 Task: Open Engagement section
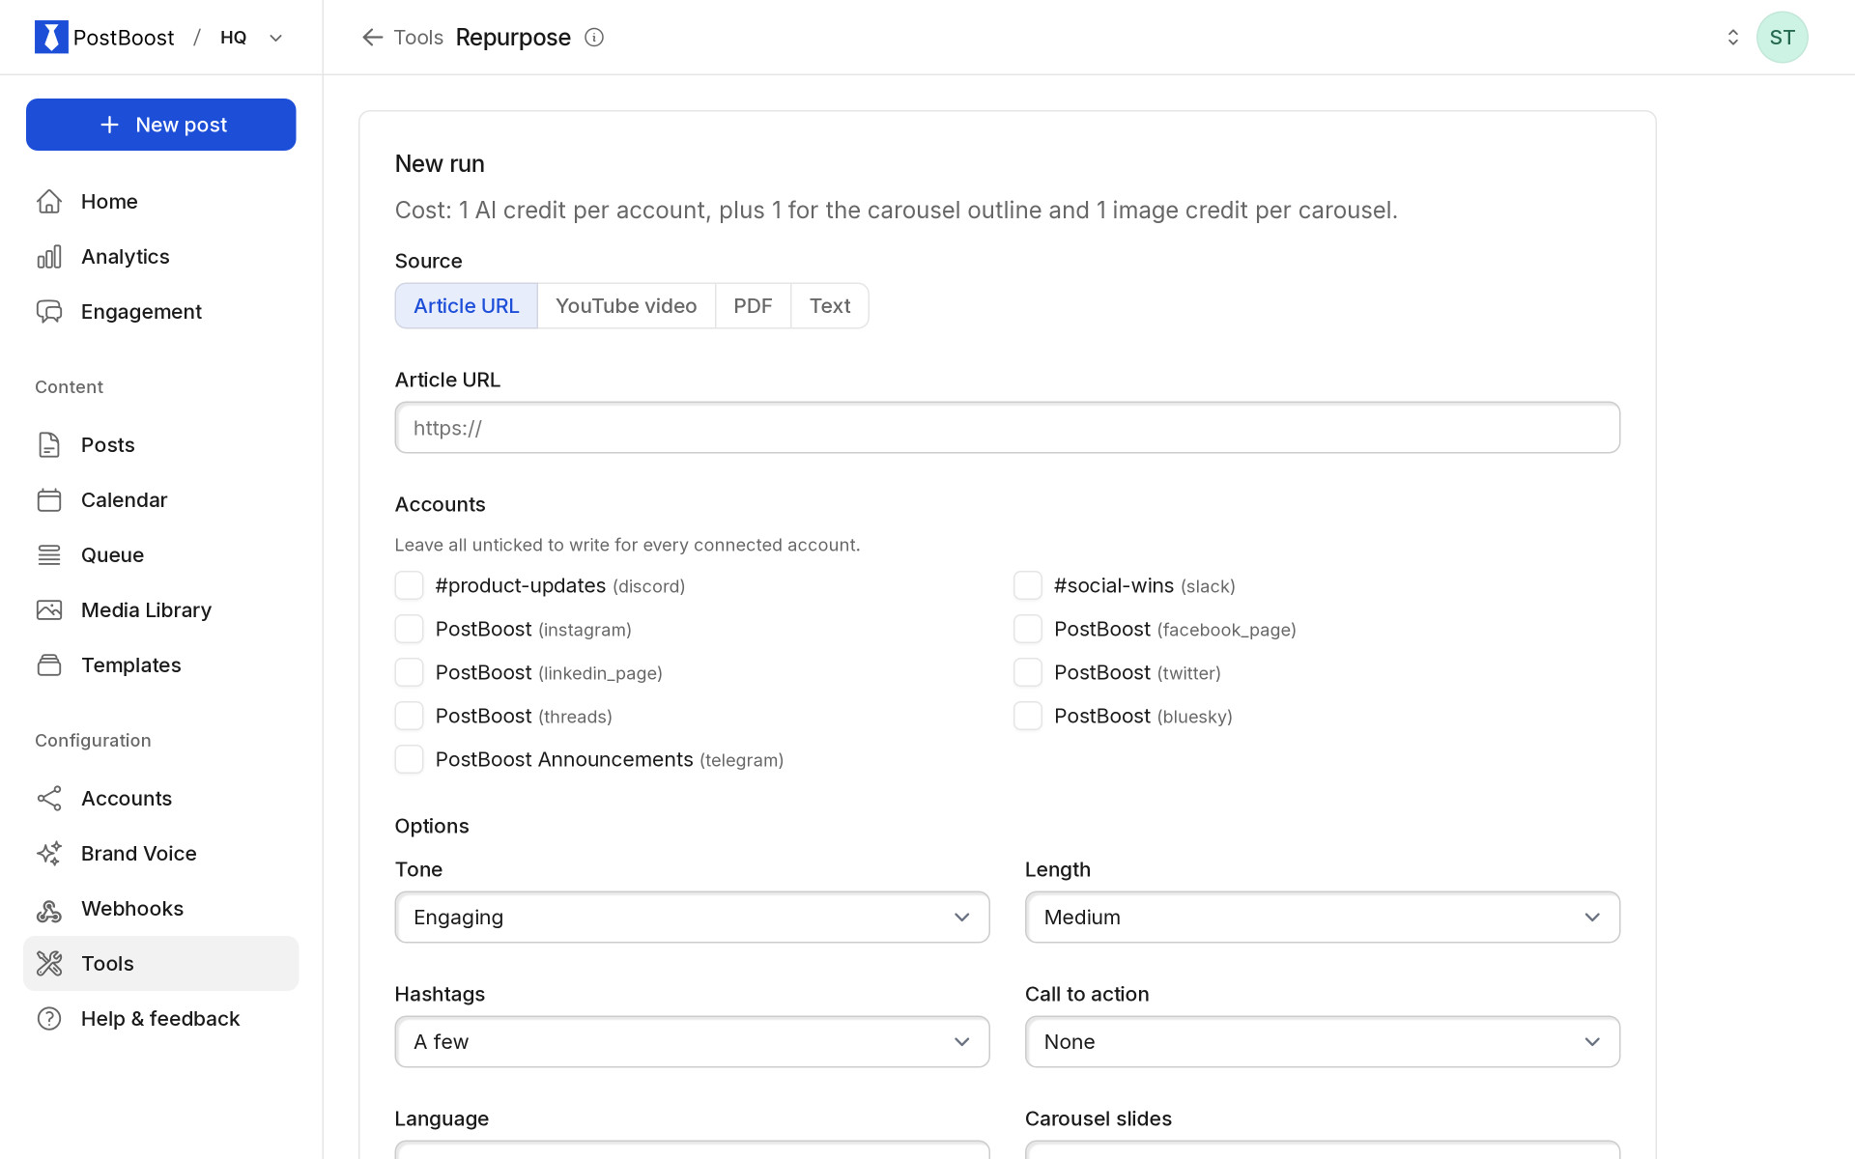tap(161, 311)
